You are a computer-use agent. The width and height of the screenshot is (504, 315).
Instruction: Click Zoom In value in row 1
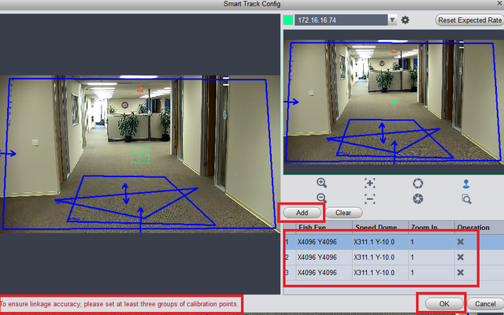click(432, 242)
